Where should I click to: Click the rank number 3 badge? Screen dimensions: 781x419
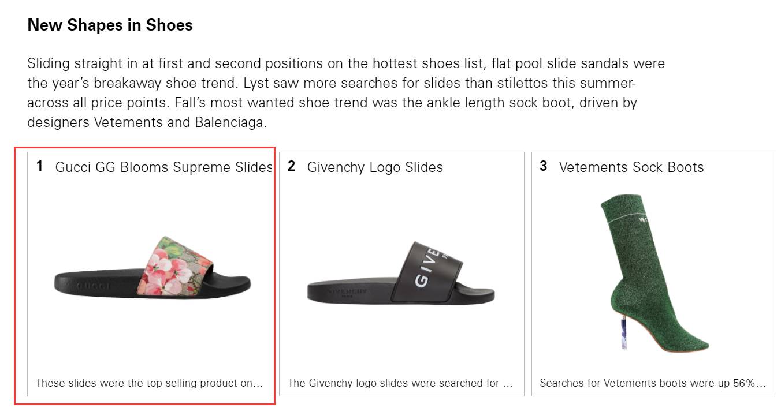pos(543,167)
